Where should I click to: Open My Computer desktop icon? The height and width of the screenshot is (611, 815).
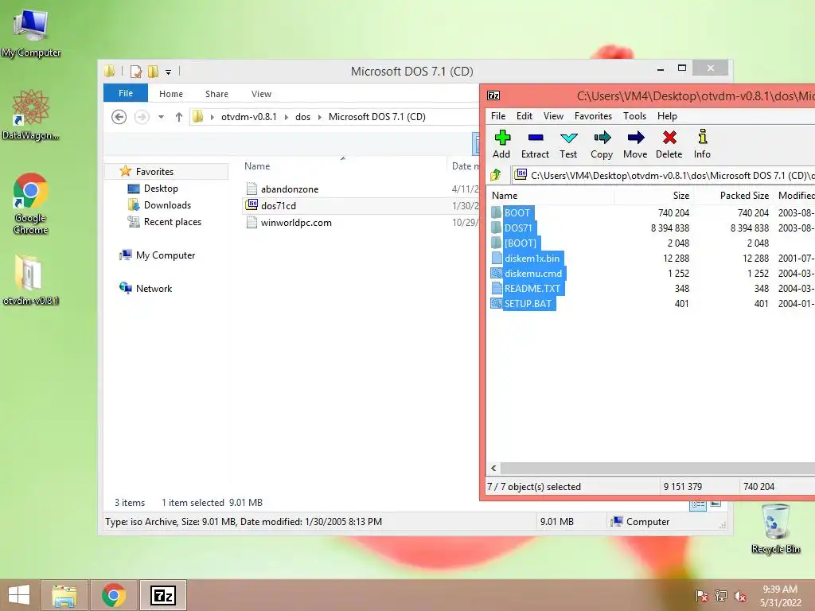tap(31, 33)
